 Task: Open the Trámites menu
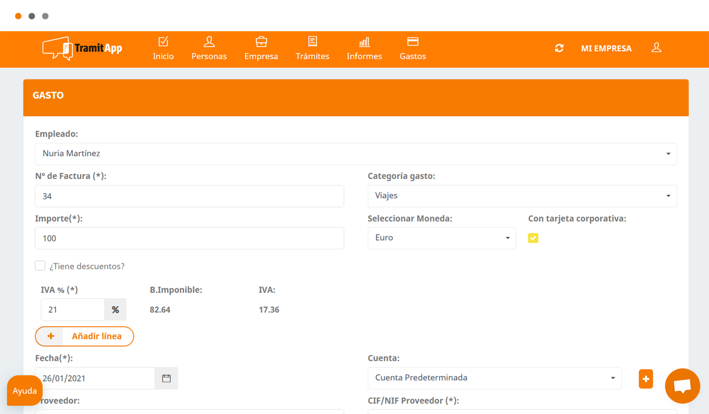point(312,49)
